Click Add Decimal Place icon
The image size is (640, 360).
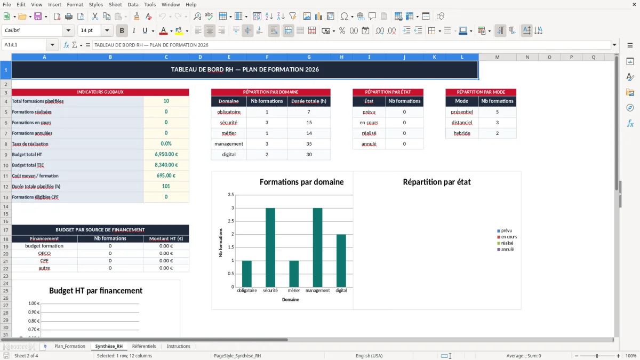[x=380, y=31]
